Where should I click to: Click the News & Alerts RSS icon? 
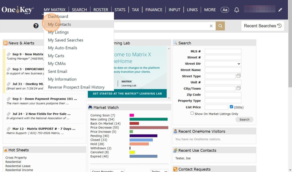click(x=6, y=43)
